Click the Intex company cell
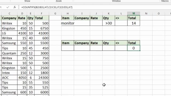Image resolution: width=171 pixels, height=96 pixels. pyautogui.click(x=9, y=73)
